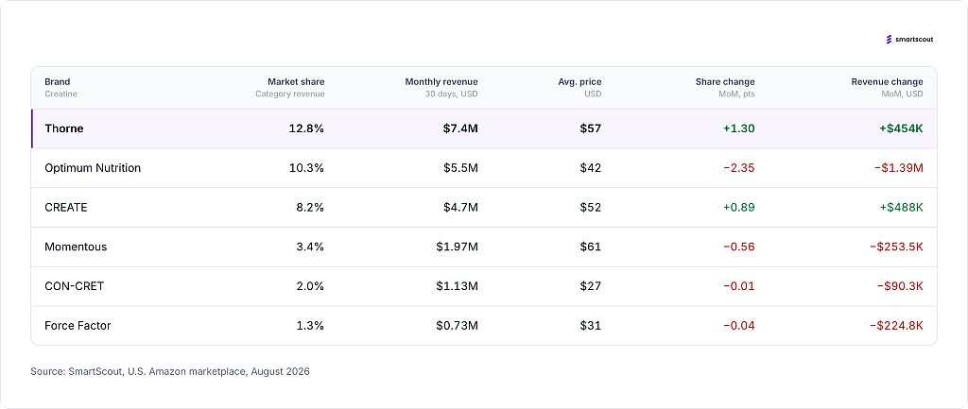Click Force Factor's 1.3% market share

pyautogui.click(x=310, y=326)
